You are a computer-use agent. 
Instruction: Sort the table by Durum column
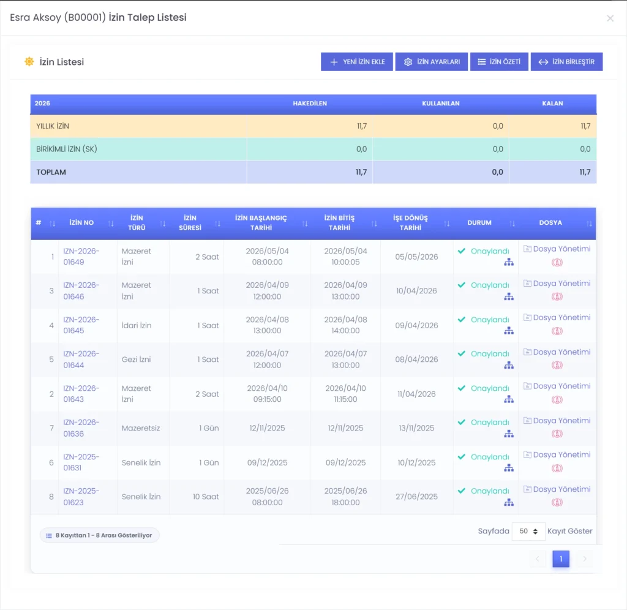coord(486,223)
